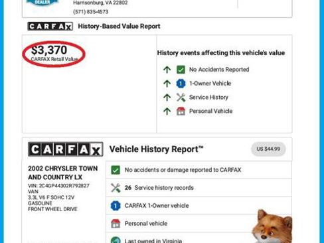
Task: Click the Personal Vehicle text in value events
Action: click(210, 111)
